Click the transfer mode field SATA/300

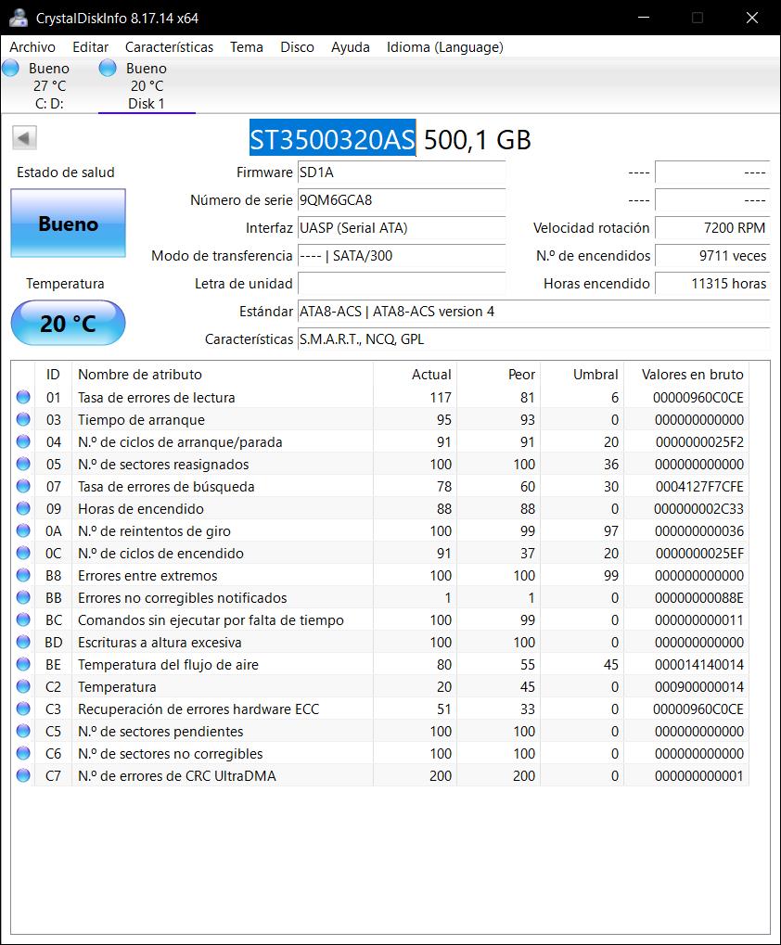click(x=402, y=256)
